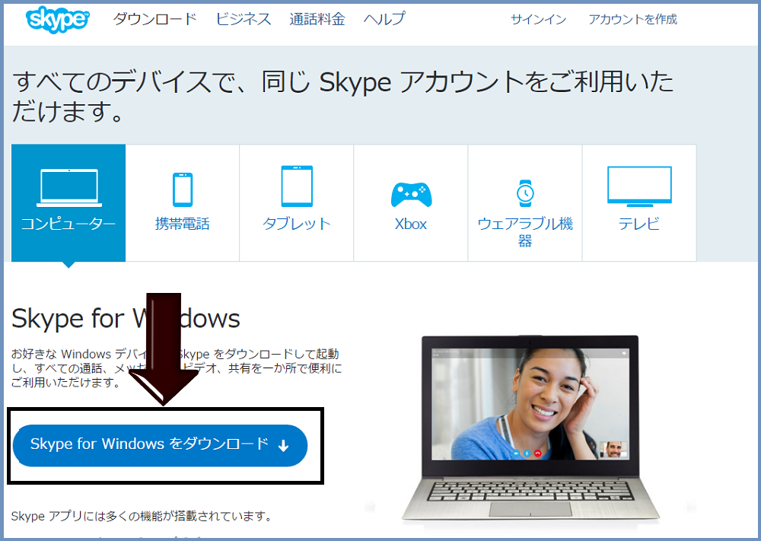Click the お好きな Windows デバイス description paragraph
Screen dimensions: 761x541
pos(177,368)
